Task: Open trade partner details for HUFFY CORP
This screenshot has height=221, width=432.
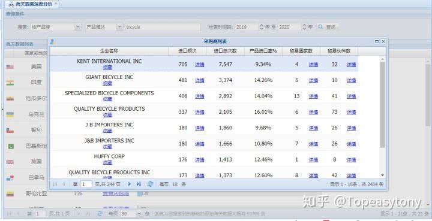Action: (x=351, y=160)
